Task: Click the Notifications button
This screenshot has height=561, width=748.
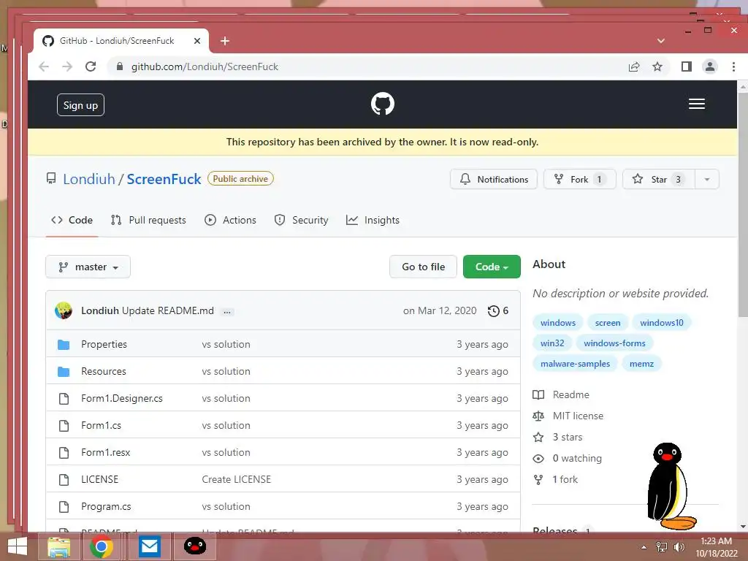Action: click(494, 180)
